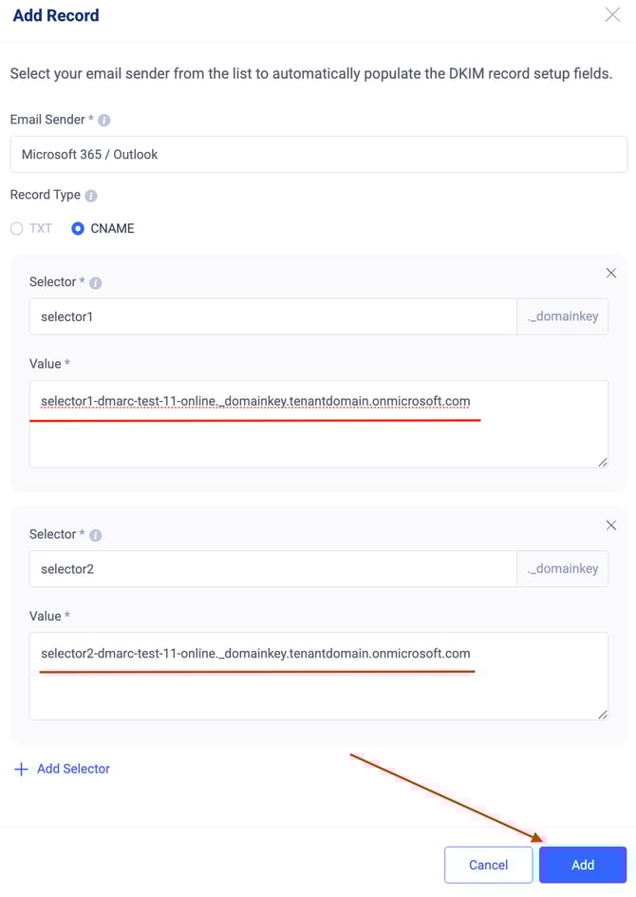The width and height of the screenshot is (636, 897).
Task: Select the CNAME record type
Action: click(x=78, y=229)
